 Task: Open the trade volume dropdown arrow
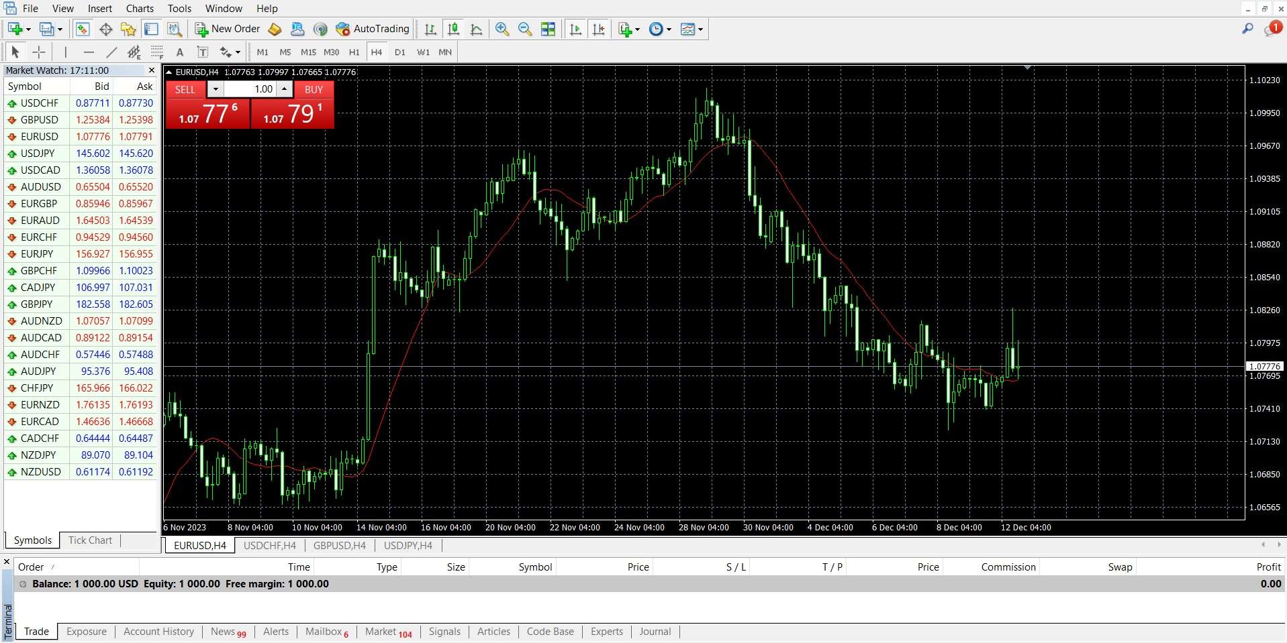point(216,89)
